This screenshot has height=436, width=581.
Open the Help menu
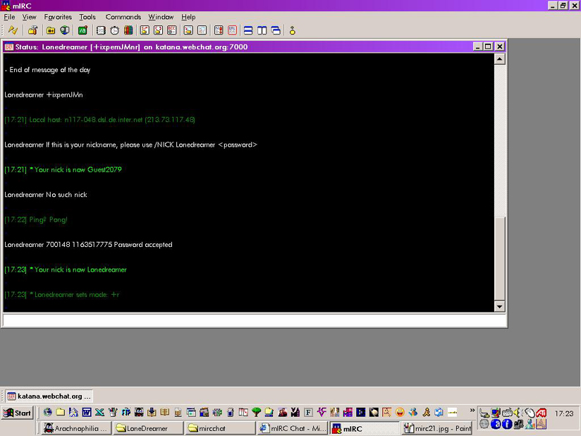coord(188,17)
